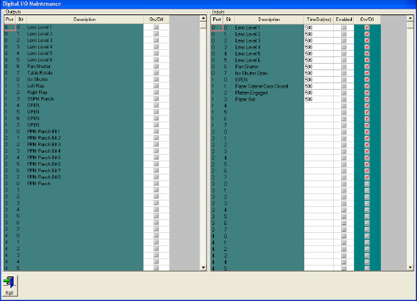
Task: Toggle On/Off checkbox for output Lens Level 1
Action: [x=156, y=27]
